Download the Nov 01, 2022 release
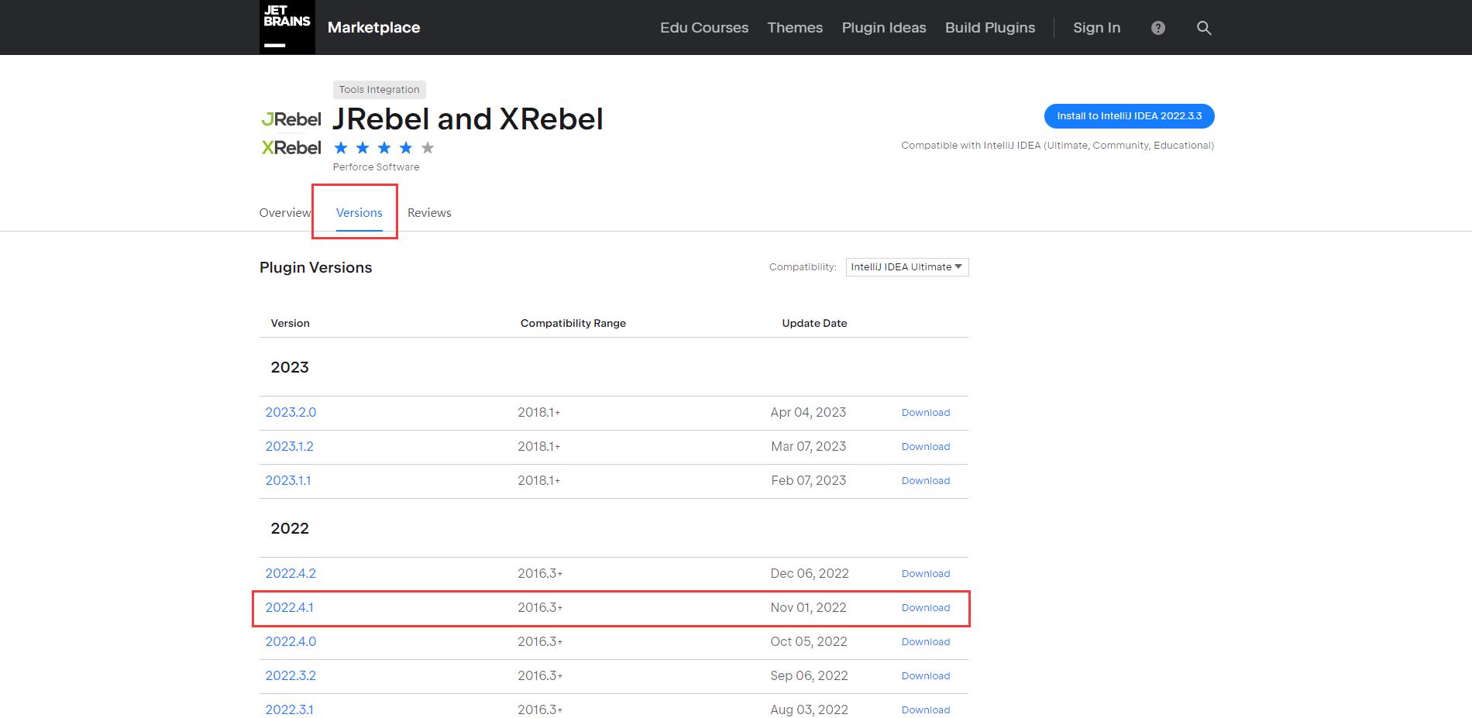 tap(926, 608)
